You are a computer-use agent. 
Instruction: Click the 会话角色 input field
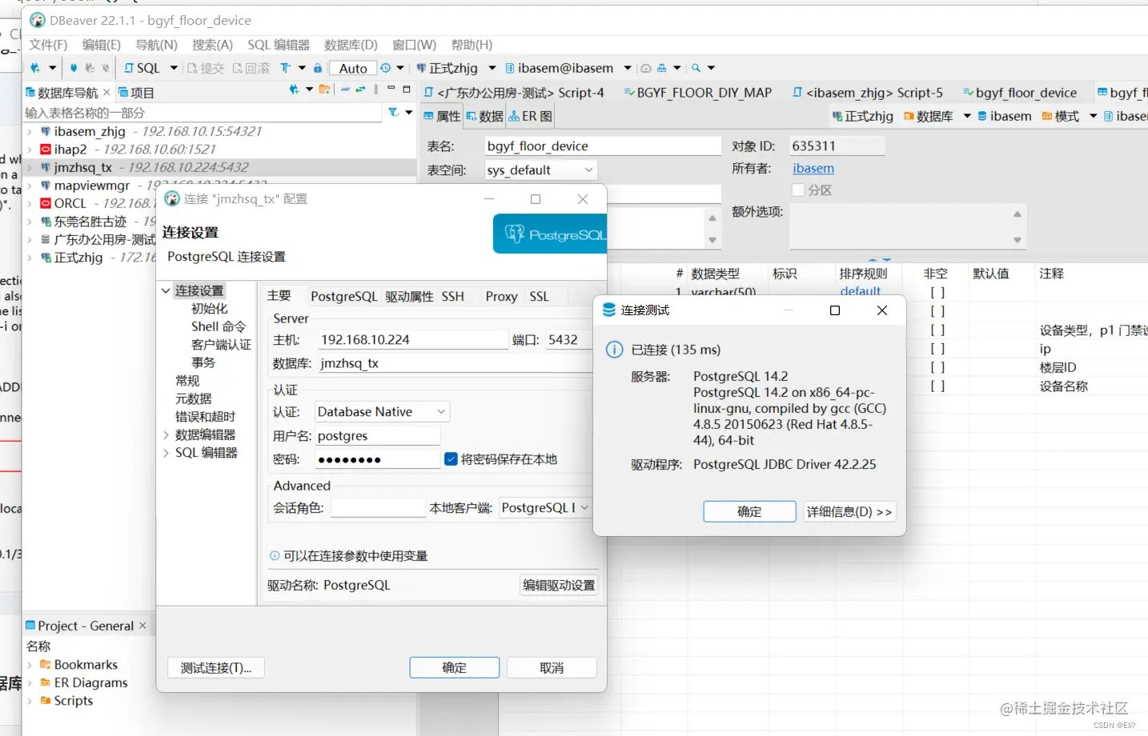pos(377,507)
